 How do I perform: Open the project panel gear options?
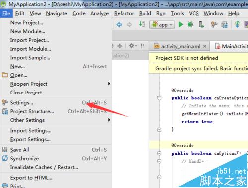tap(133, 46)
